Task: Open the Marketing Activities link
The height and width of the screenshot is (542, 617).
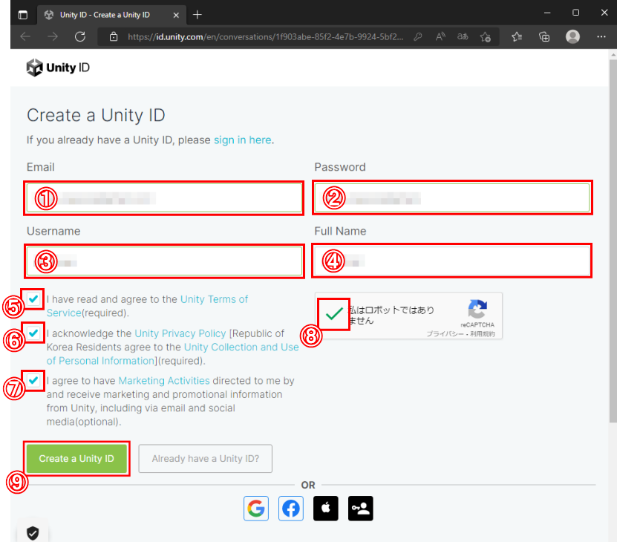Action: click(x=164, y=381)
